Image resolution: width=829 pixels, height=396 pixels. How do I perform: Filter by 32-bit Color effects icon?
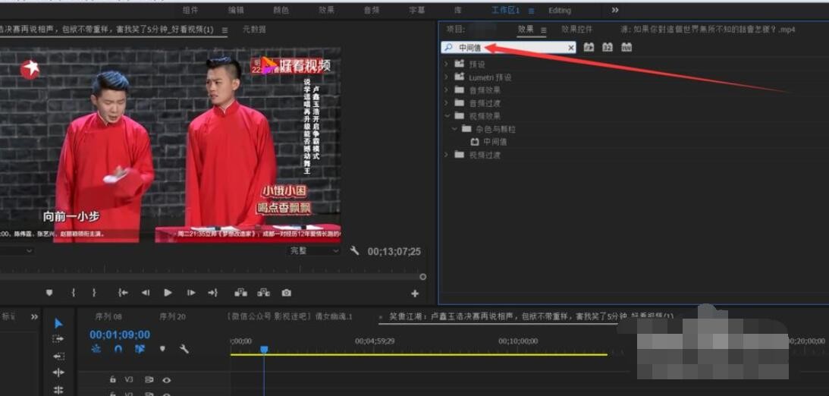(x=608, y=48)
